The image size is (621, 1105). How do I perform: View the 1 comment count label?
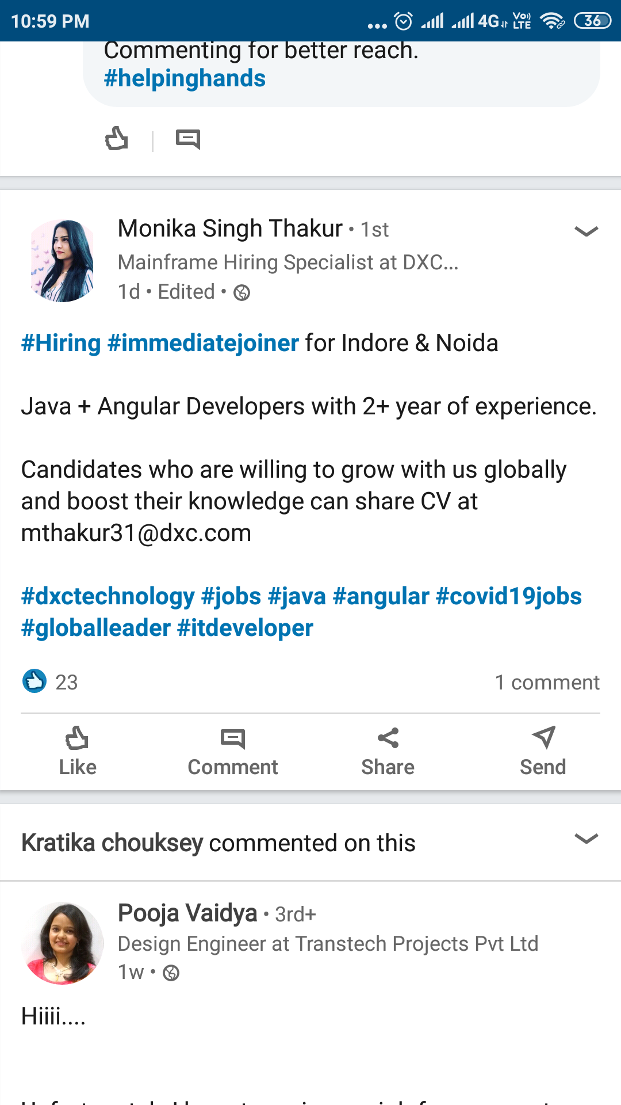(x=547, y=682)
